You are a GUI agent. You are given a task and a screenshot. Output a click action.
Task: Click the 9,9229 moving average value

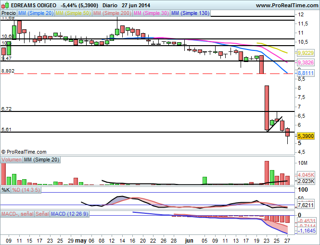[x=306, y=53]
